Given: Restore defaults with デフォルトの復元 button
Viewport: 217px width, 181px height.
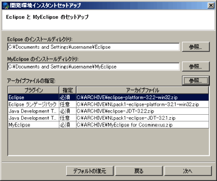Looking at the screenshot, I should tap(90, 171).
